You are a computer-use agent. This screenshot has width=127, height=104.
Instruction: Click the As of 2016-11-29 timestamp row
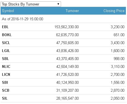63,19
